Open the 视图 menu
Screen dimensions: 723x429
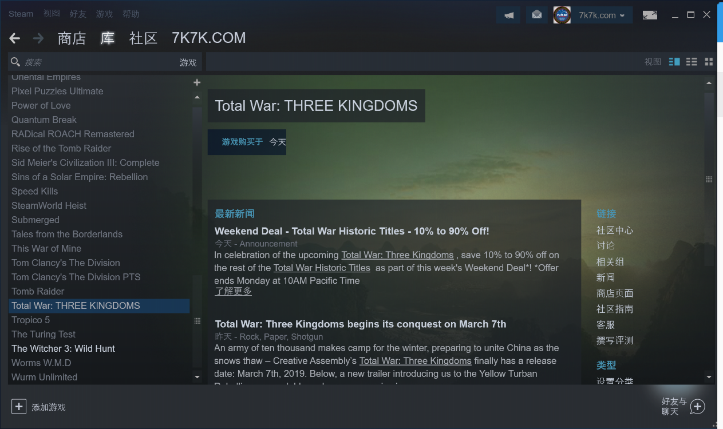tap(52, 14)
